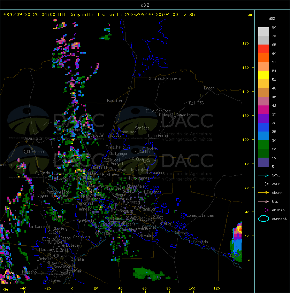Pick the darker gray 65-70 dBZ swatch
Screen dimensions: 290x293
pyautogui.click(x=264, y=40)
